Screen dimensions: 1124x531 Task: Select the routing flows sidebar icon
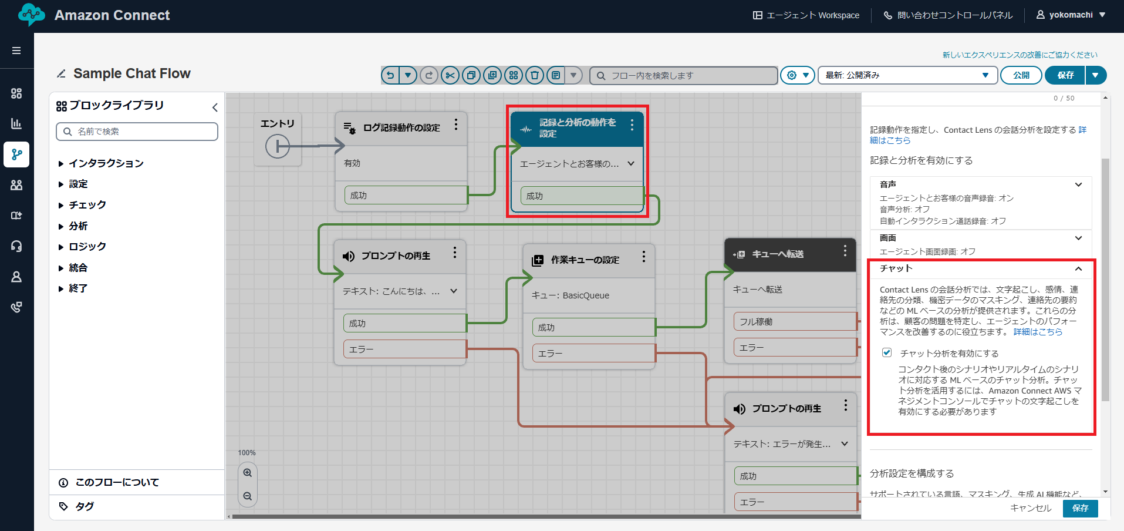pyautogui.click(x=16, y=154)
